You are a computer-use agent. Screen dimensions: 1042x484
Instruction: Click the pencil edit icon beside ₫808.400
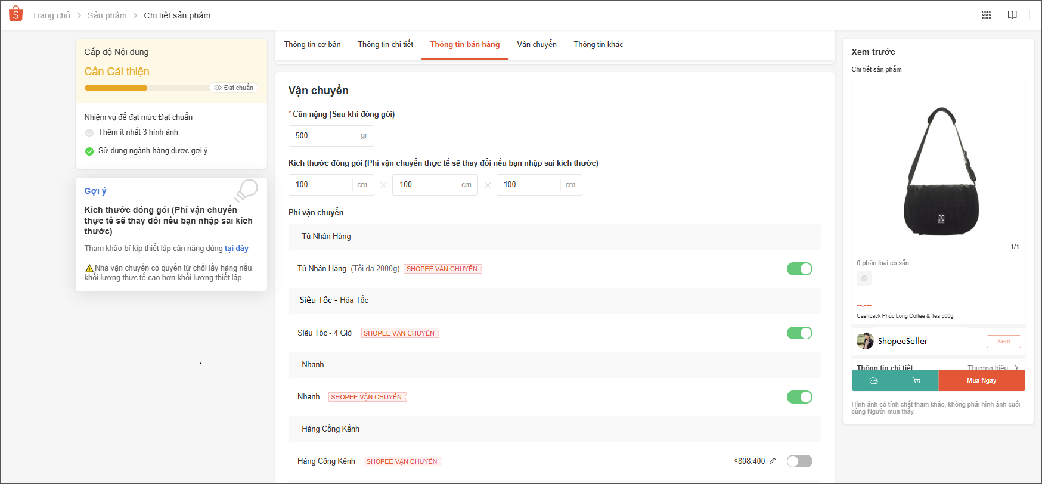[773, 461]
